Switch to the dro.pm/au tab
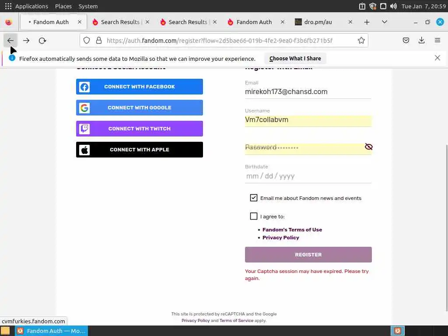 point(318,22)
